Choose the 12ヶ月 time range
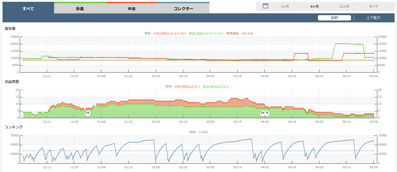This screenshot has height=172, width=397. 344,7
